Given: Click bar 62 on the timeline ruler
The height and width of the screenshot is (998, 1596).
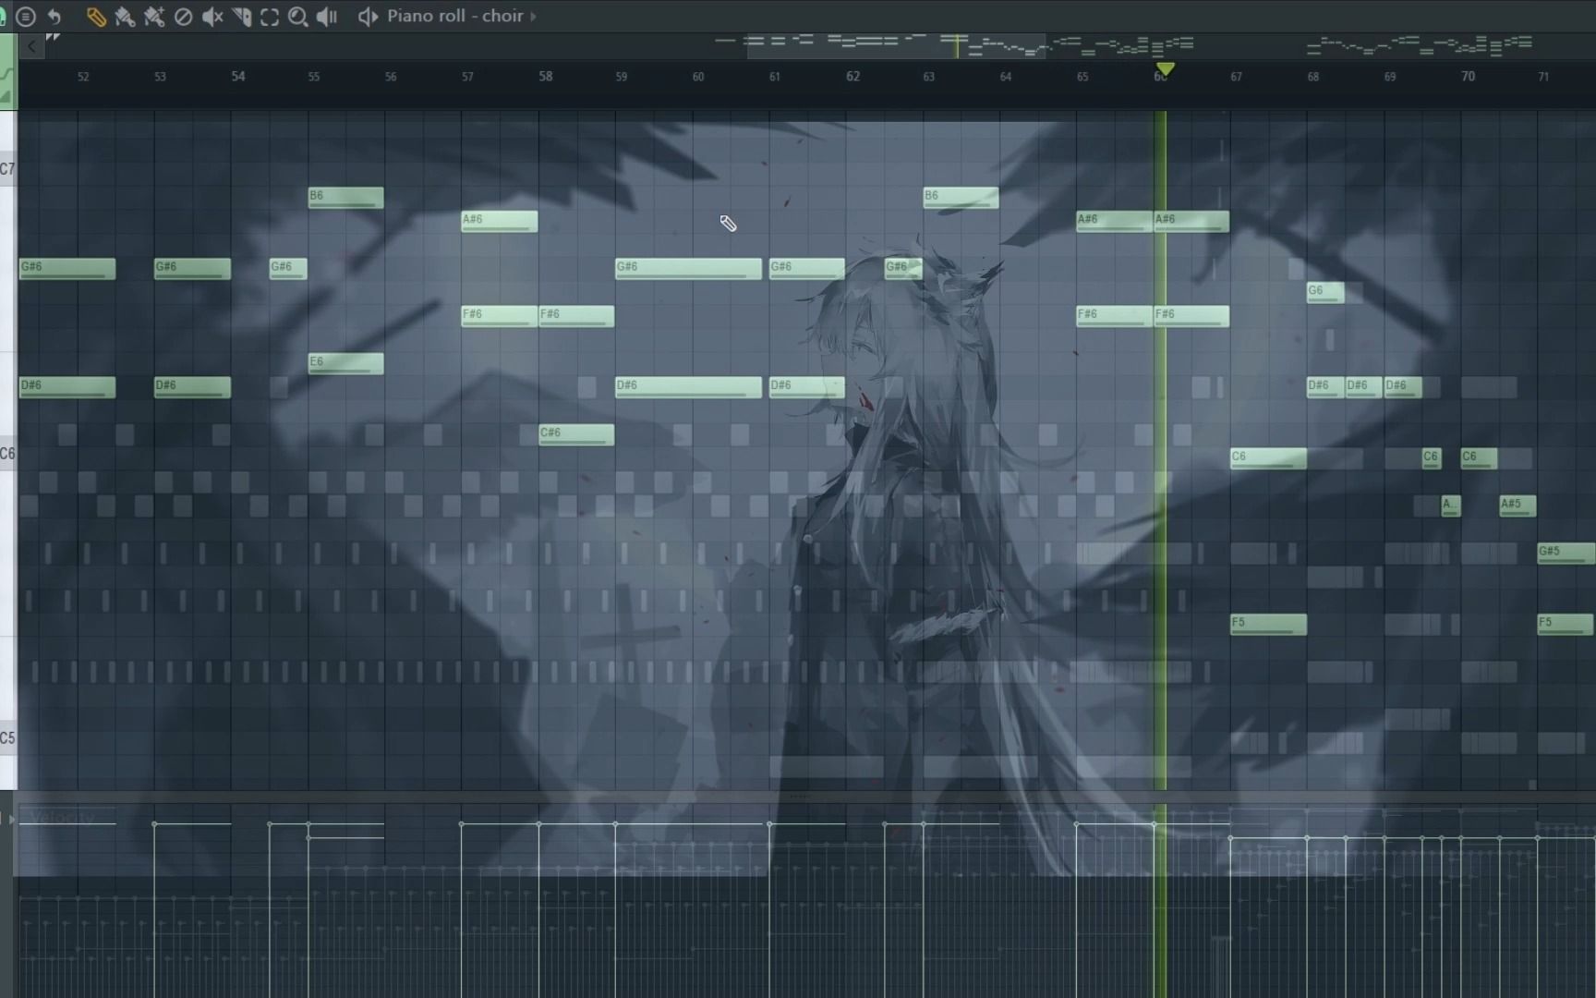Looking at the screenshot, I should [852, 77].
